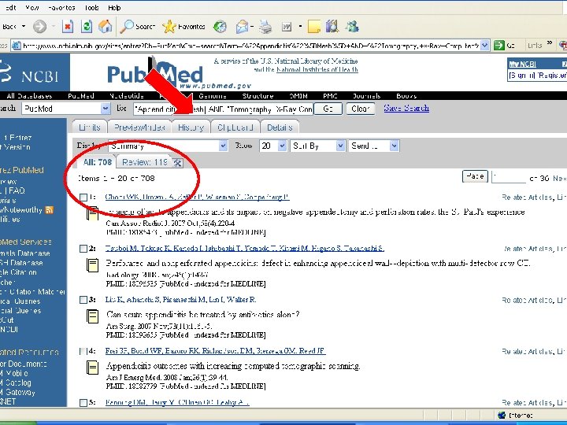Click the browser Back button
This screenshot has width=567, height=425.
pyautogui.click(x=9, y=27)
